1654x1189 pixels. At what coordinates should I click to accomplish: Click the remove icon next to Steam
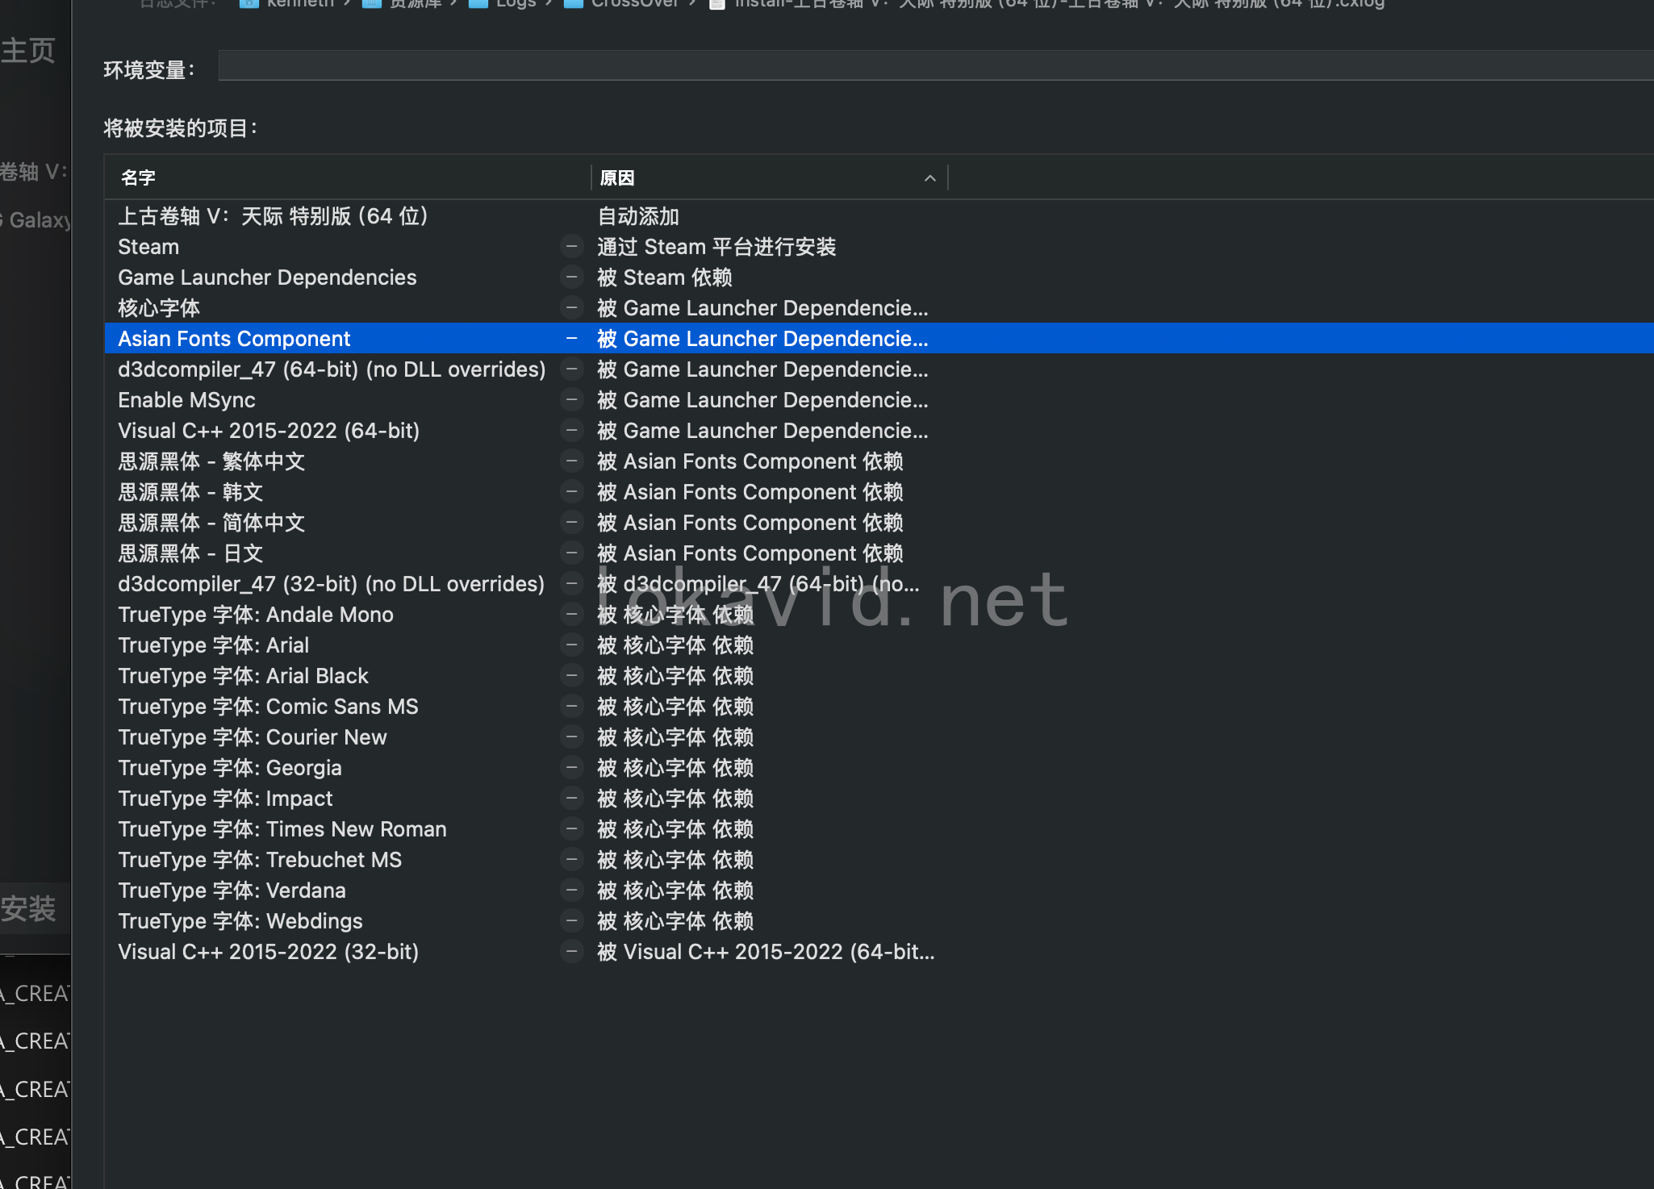point(571,246)
